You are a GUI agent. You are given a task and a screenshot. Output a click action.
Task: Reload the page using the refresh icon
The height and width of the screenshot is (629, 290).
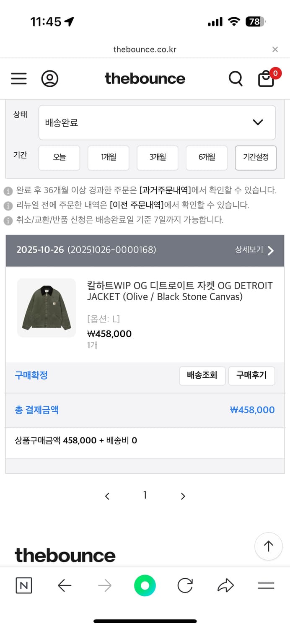(x=185, y=586)
